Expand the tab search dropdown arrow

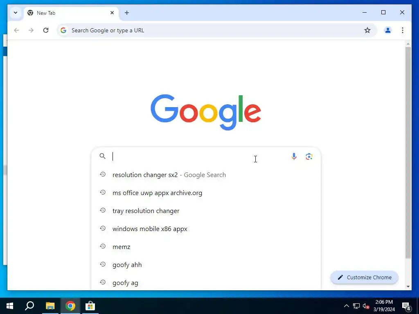(16, 13)
